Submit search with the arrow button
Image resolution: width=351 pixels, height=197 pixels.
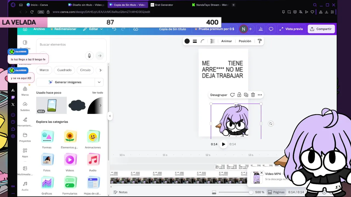pyautogui.click(x=100, y=56)
